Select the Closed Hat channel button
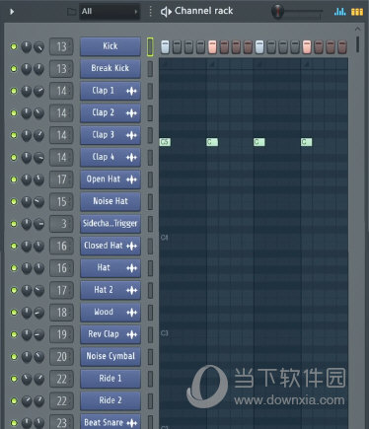Viewport: 369px width, 429px height. point(111,246)
